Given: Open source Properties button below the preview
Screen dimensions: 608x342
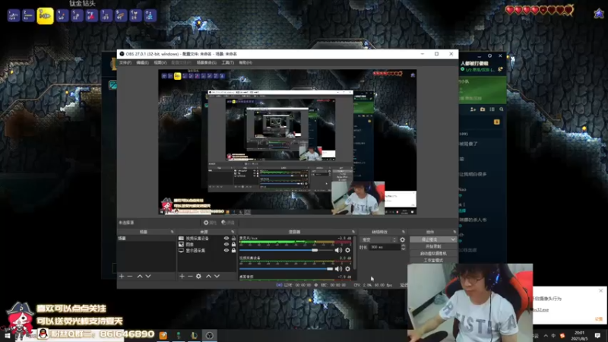Looking at the screenshot, I should [x=210, y=223].
